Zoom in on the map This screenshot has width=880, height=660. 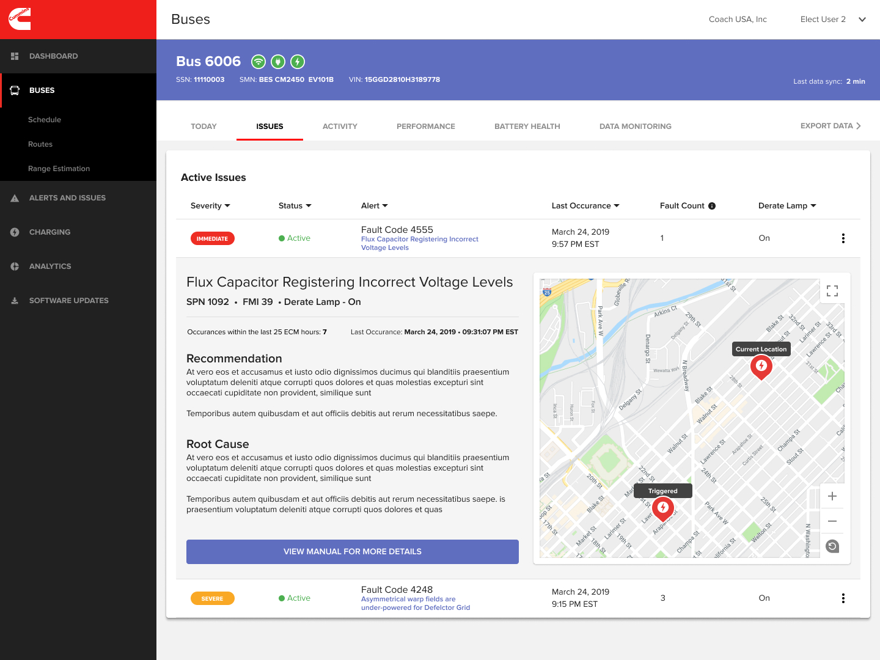click(832, 496)
